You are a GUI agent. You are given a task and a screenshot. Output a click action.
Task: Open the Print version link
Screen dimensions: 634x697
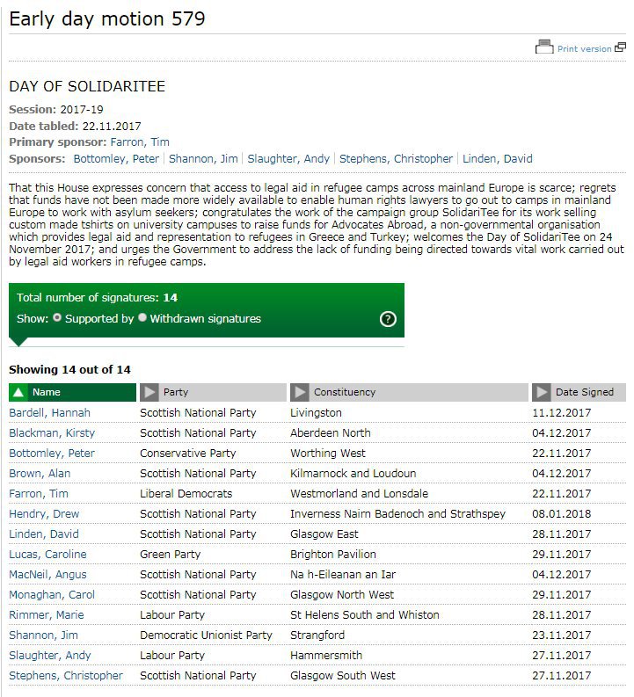(584, 49)
